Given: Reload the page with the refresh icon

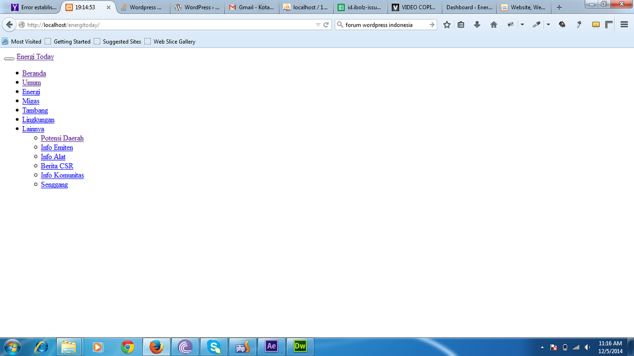Looking at the screenshot, I should point(326,25).
